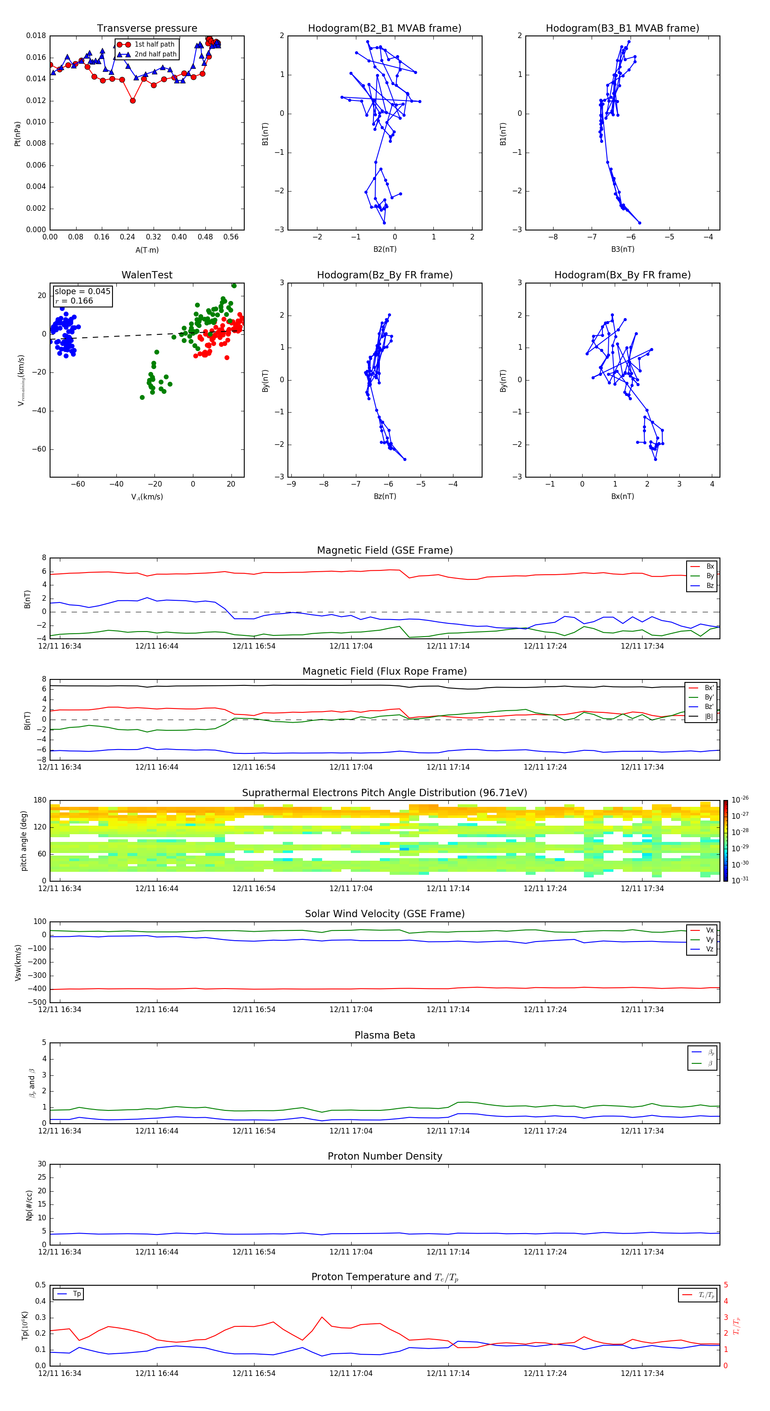
Task: Click the "Bz(nT)" x-axis label
Action: coord(385,496)
